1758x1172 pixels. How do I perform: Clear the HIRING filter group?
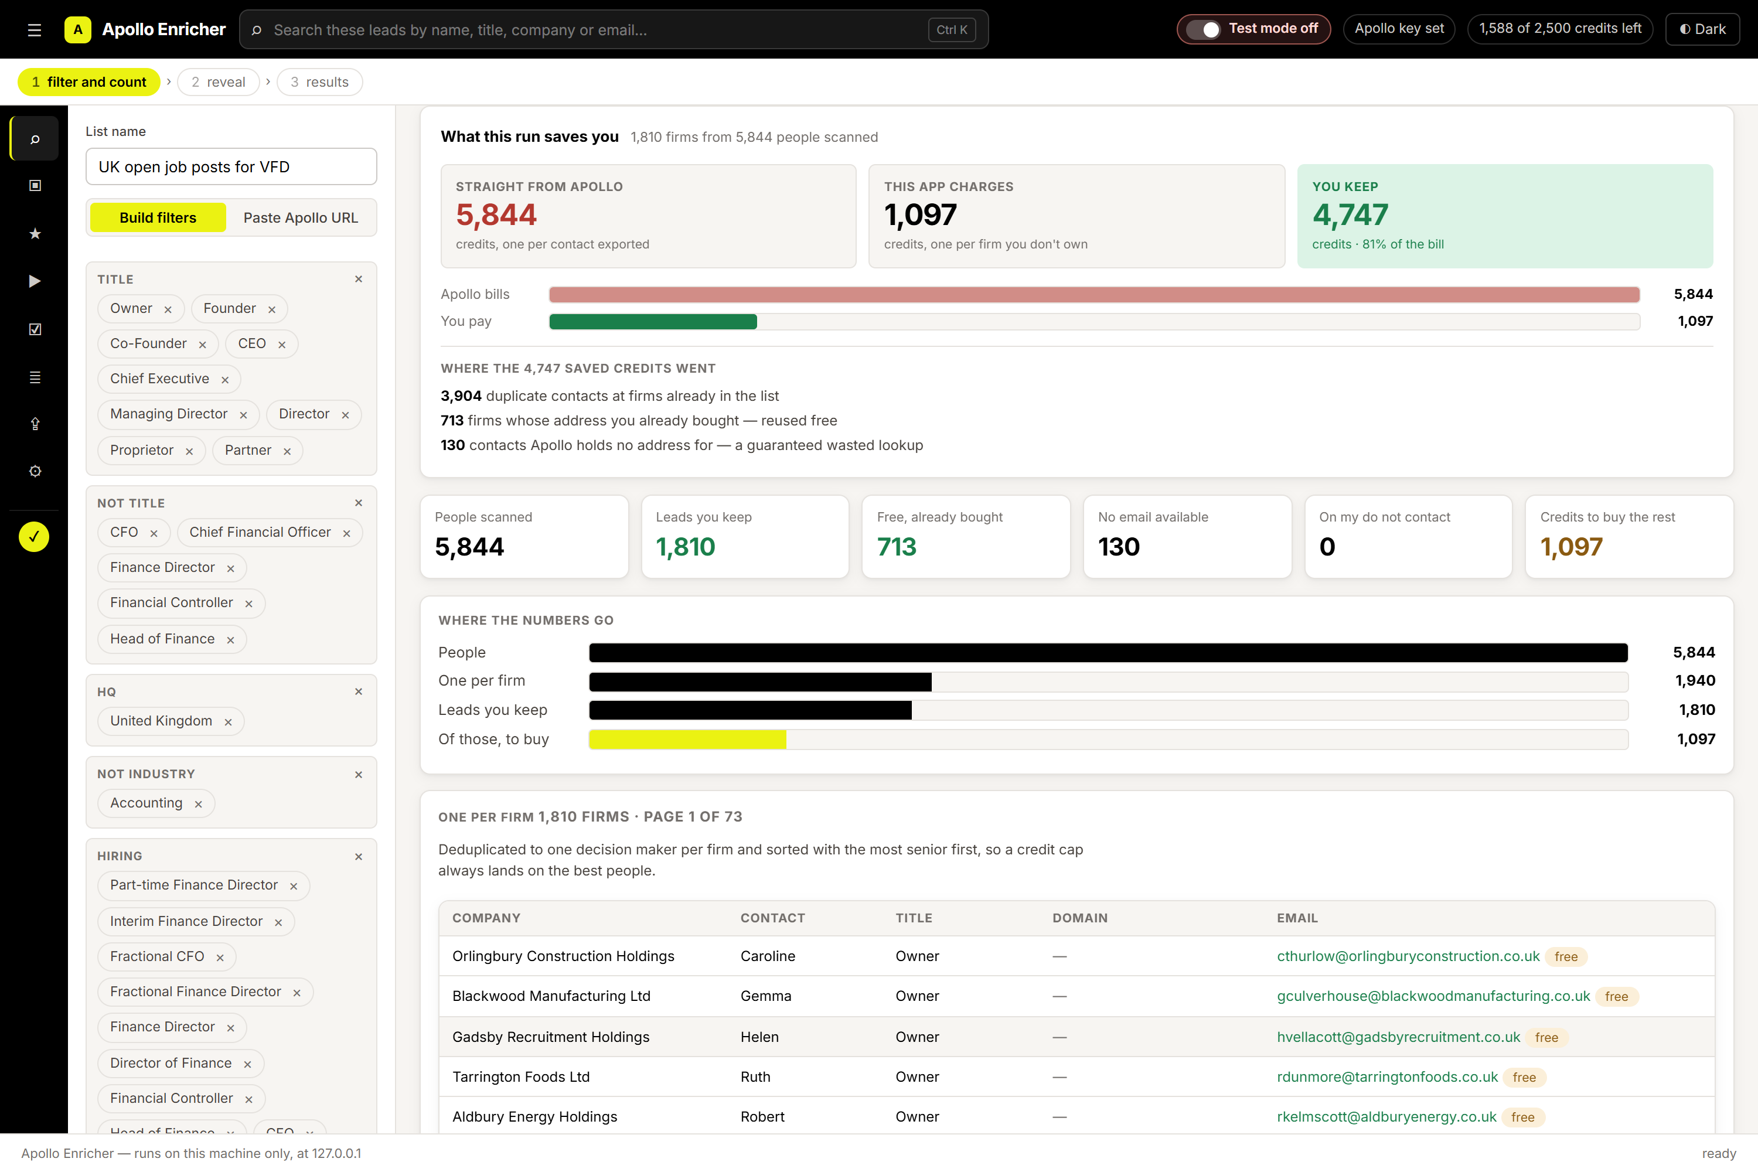coord(359,857)
